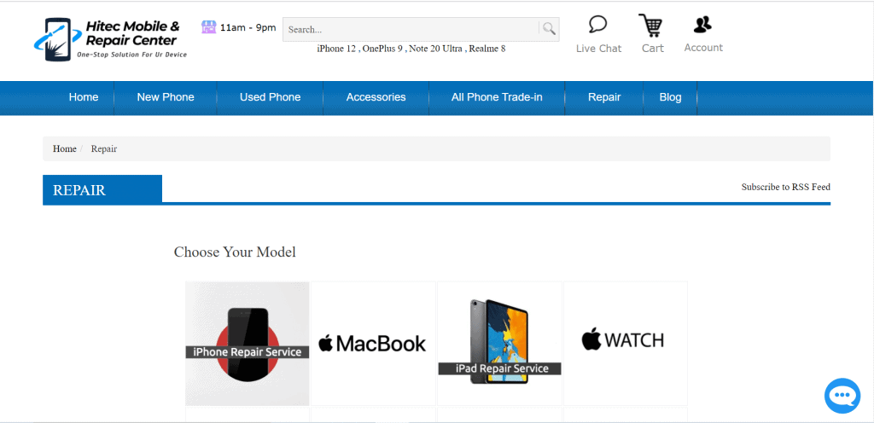Screen dimensions: 874x423
Task: Open Live Chat speech bubble icon
Action: (598, 25)
